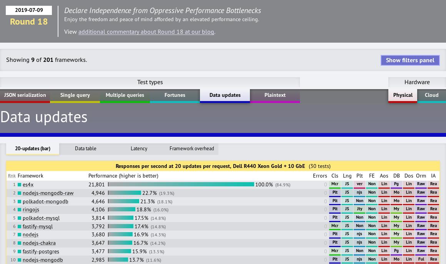
Task: Click the polkadot-mongodb performance bar
Action: 123,201
